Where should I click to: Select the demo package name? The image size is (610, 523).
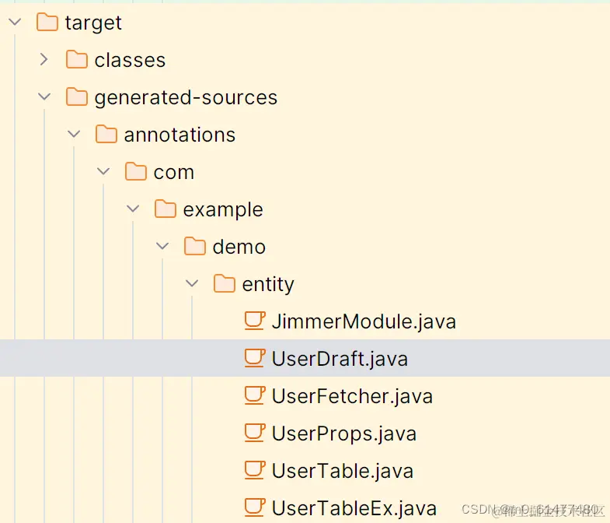pos(239,247)
